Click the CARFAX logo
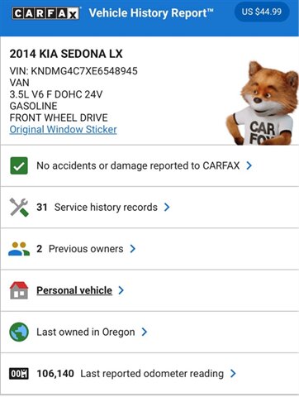This screenshot has width=299, height=397. pyautogui.click(x=46, y=13)
